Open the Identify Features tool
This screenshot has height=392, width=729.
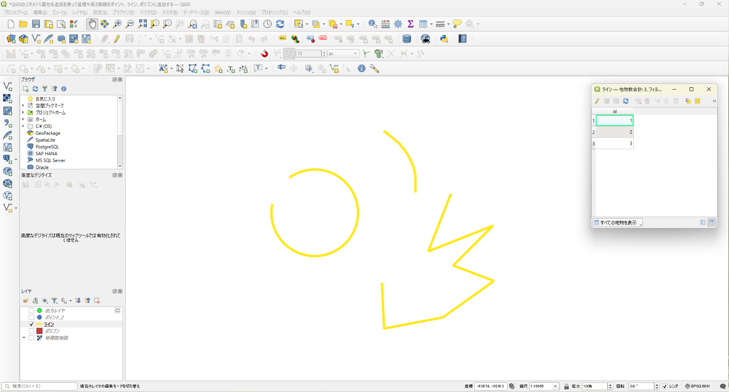pos(373,24)
